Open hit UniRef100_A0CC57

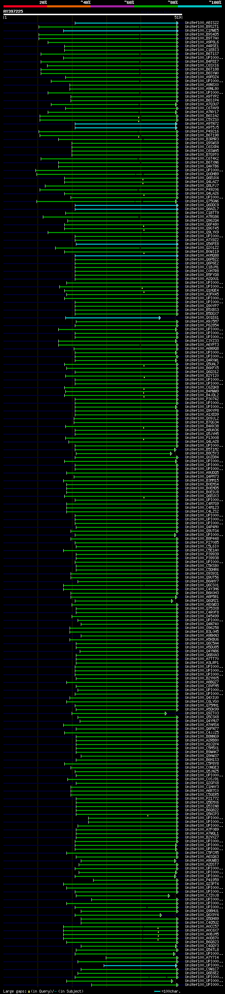tap(202, 926)
